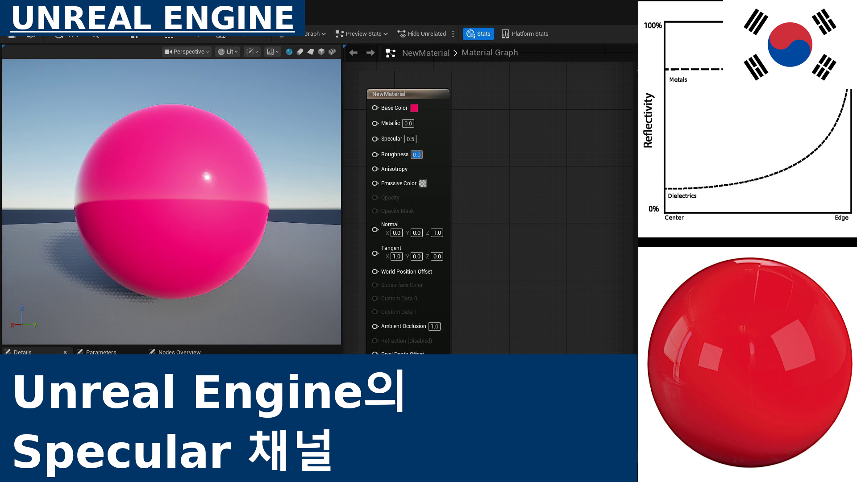857x482 pixels.
Task: Click the Metallic input pin
Action: pyautogui.click(x=375, y=124)
